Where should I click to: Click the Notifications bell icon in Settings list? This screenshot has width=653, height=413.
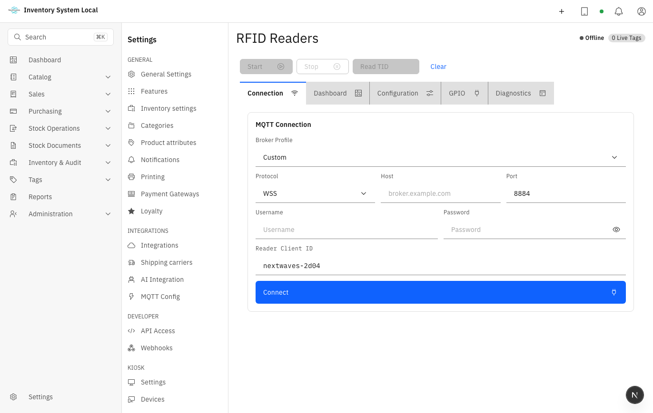point(131,160)
